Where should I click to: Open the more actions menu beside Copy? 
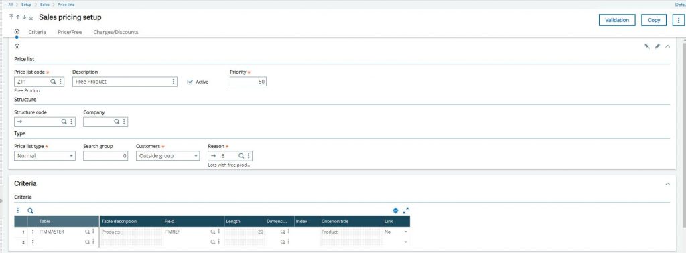tap(678, 20)
